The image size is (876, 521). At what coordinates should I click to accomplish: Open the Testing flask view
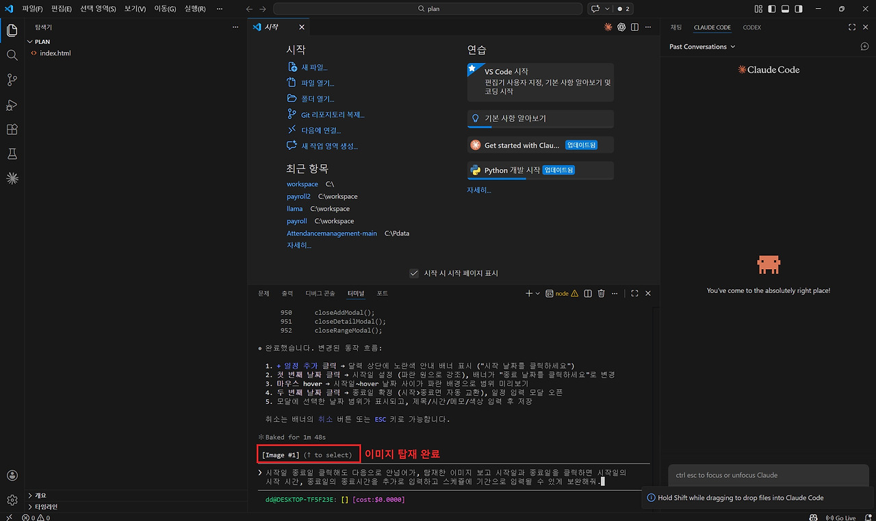pos(12,154)
